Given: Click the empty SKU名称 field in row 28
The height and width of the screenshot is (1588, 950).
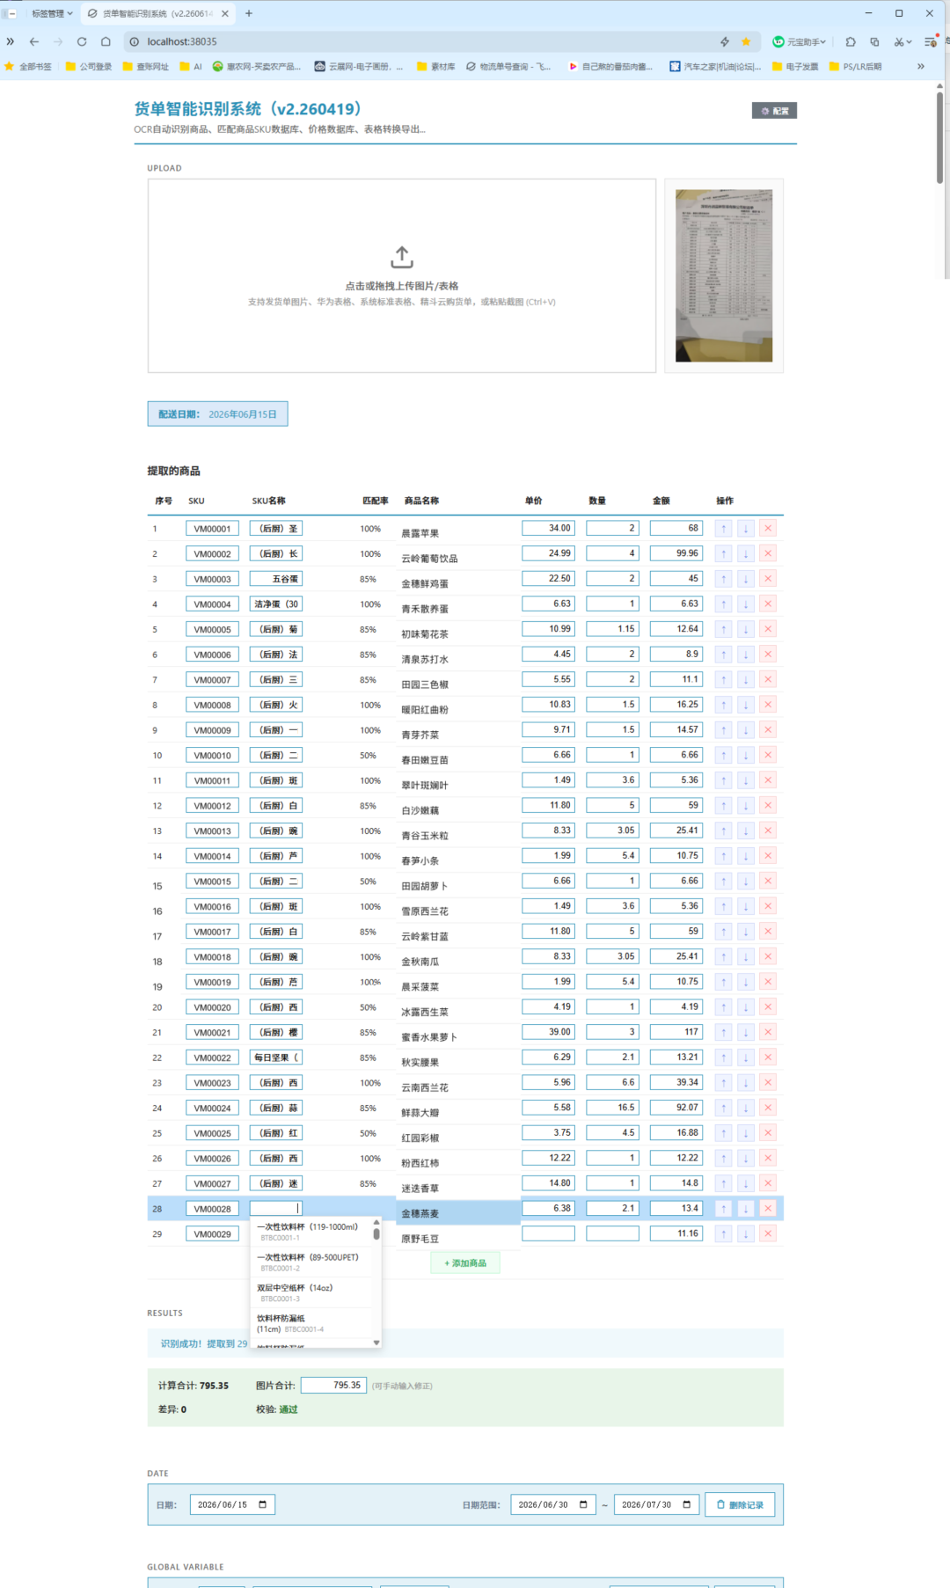Looking at the screenshot, I should click(x=276, y=1209).
